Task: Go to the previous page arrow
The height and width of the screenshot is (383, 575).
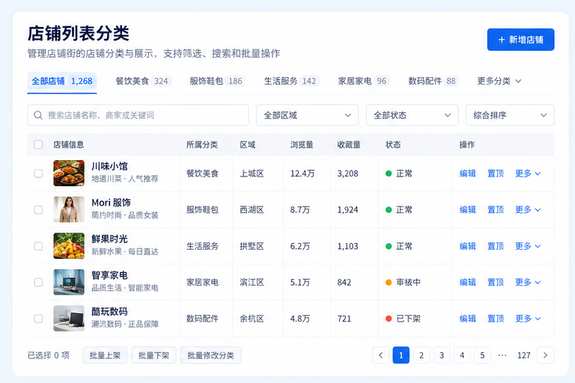Action: pyautogui.click(x=380, y=355)
